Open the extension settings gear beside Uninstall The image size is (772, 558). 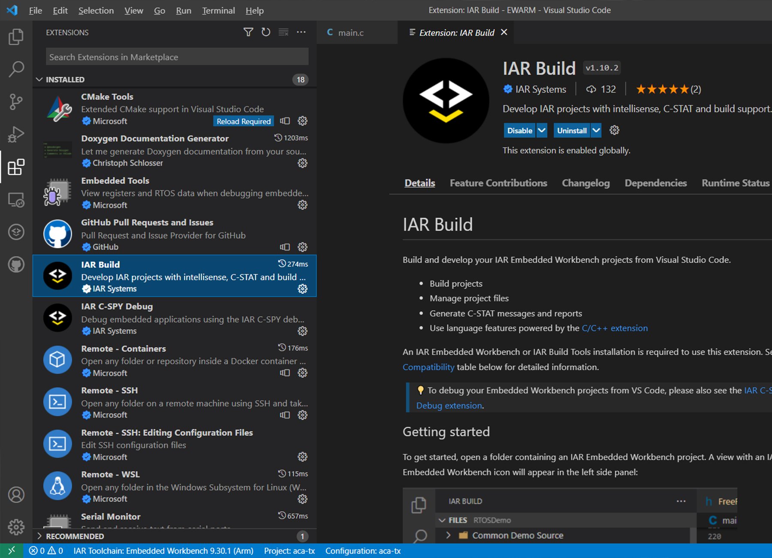point(614,130)
